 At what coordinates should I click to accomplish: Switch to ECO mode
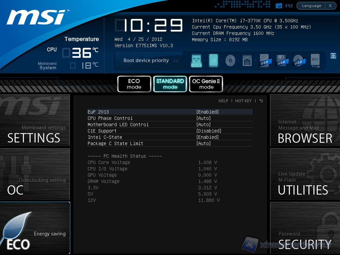134,84
